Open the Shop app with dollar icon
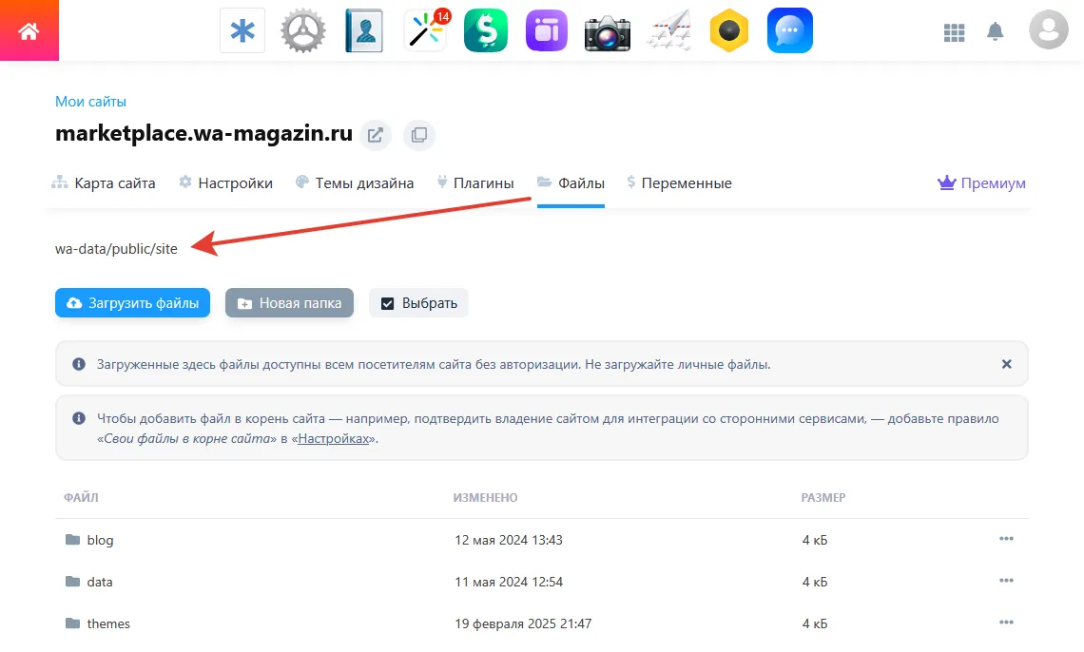Image resolution: width=1084 pixels, height=652 pixels. click(485, 29)
